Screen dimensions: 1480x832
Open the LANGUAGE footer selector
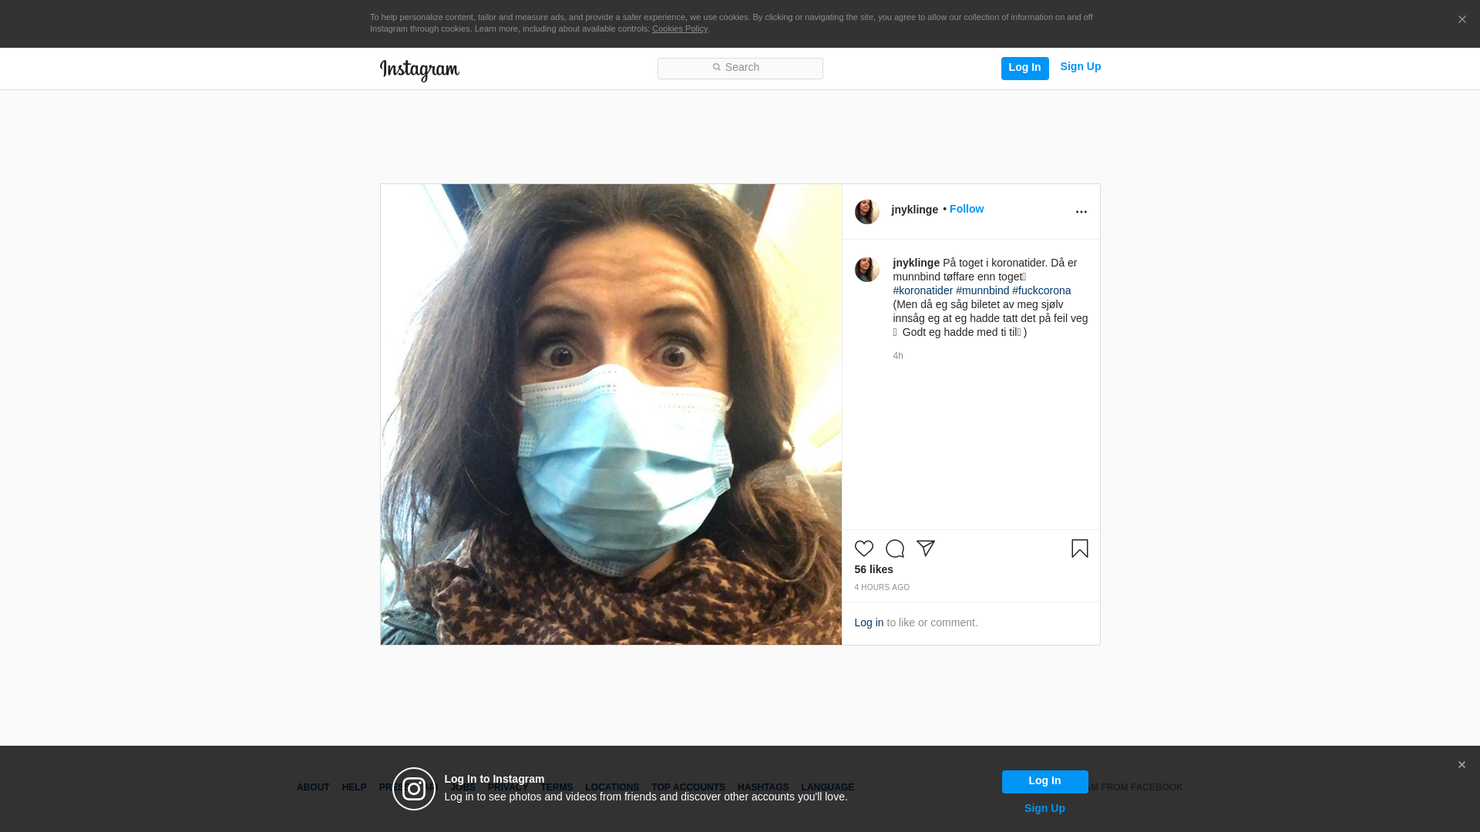(x=827, y=787)
